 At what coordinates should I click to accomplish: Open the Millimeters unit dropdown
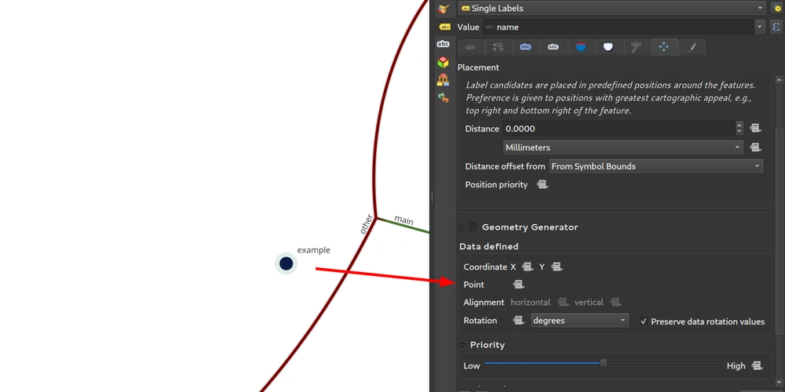[x=623, y=147]
